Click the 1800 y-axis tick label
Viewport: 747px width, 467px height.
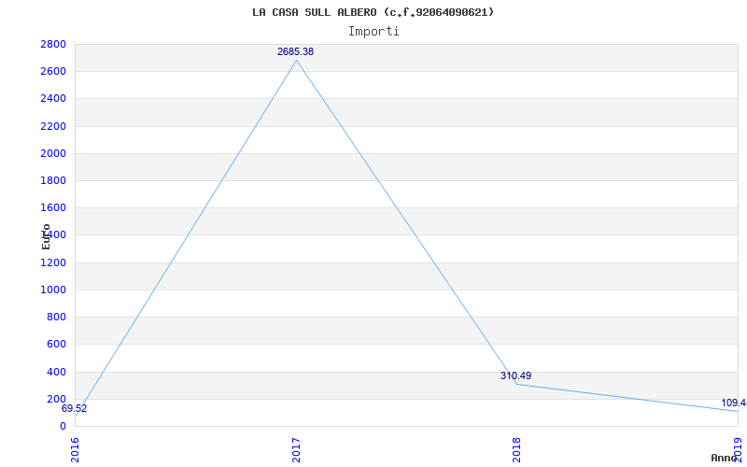(53, 180)
